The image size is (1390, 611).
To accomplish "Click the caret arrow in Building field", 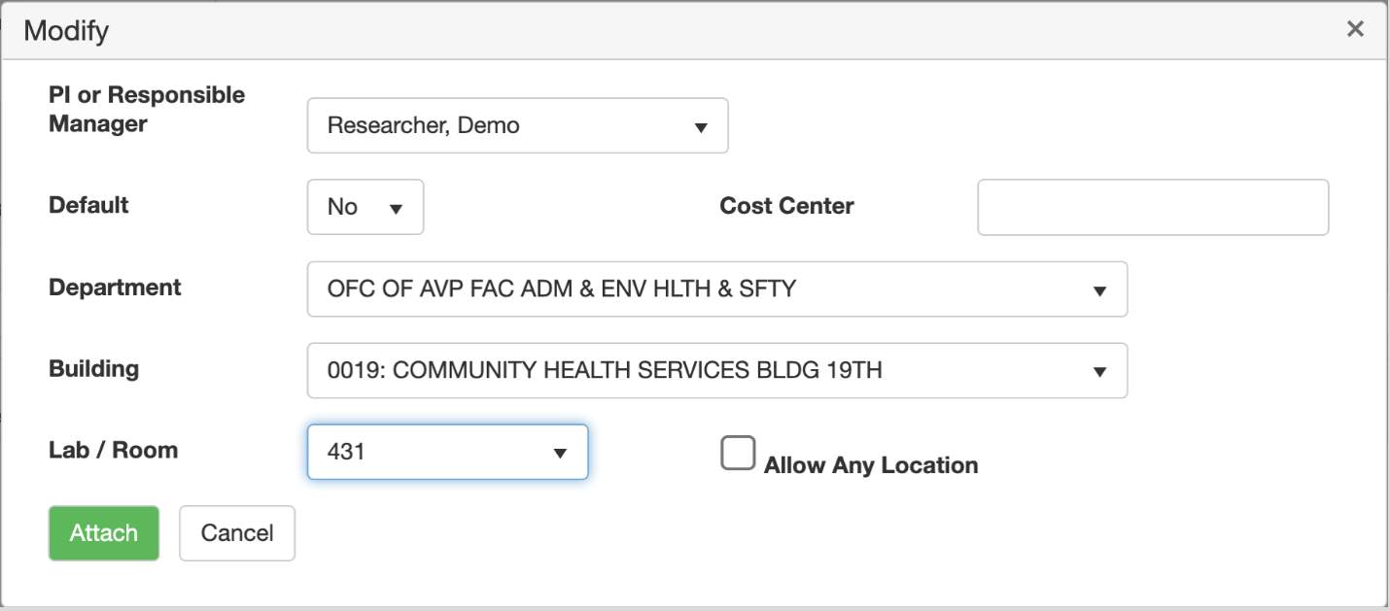I will point(1099,371).
